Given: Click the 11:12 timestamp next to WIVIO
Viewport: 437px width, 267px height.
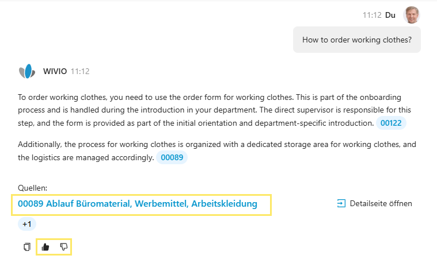Looking at the screenshot, I should tap(80, 72).
